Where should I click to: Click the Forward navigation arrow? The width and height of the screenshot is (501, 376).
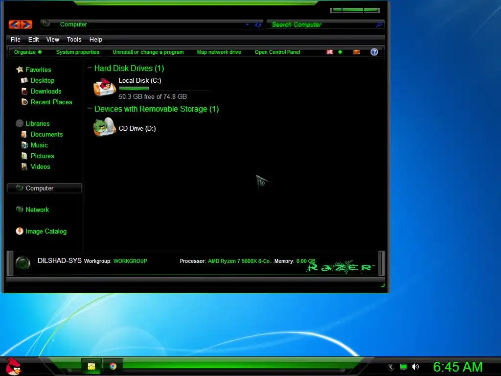(26, 24)
